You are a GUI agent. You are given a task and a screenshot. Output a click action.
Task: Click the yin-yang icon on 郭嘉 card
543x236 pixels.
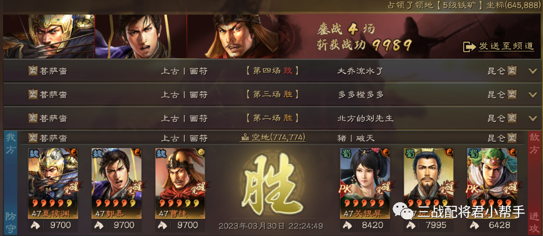(137, 153)
